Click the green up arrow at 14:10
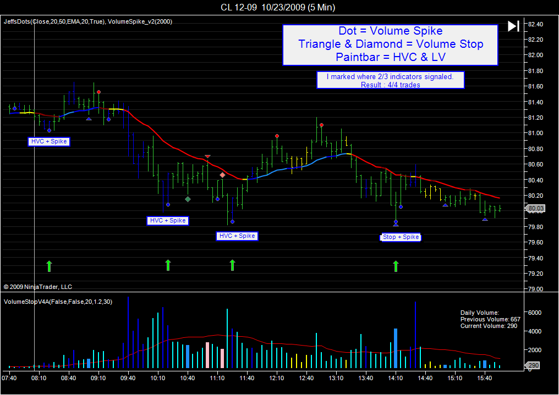This screenshot has width=559, height=395. point(396,266)
